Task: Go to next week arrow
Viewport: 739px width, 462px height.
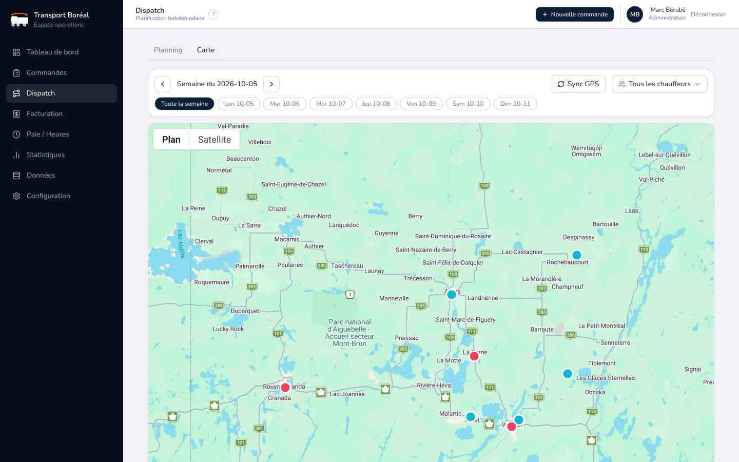Action: [271, 84]
